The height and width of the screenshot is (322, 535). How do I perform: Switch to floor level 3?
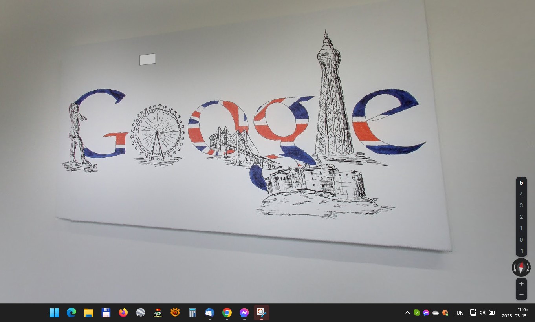pyautogui.click(x=521, y=205)
